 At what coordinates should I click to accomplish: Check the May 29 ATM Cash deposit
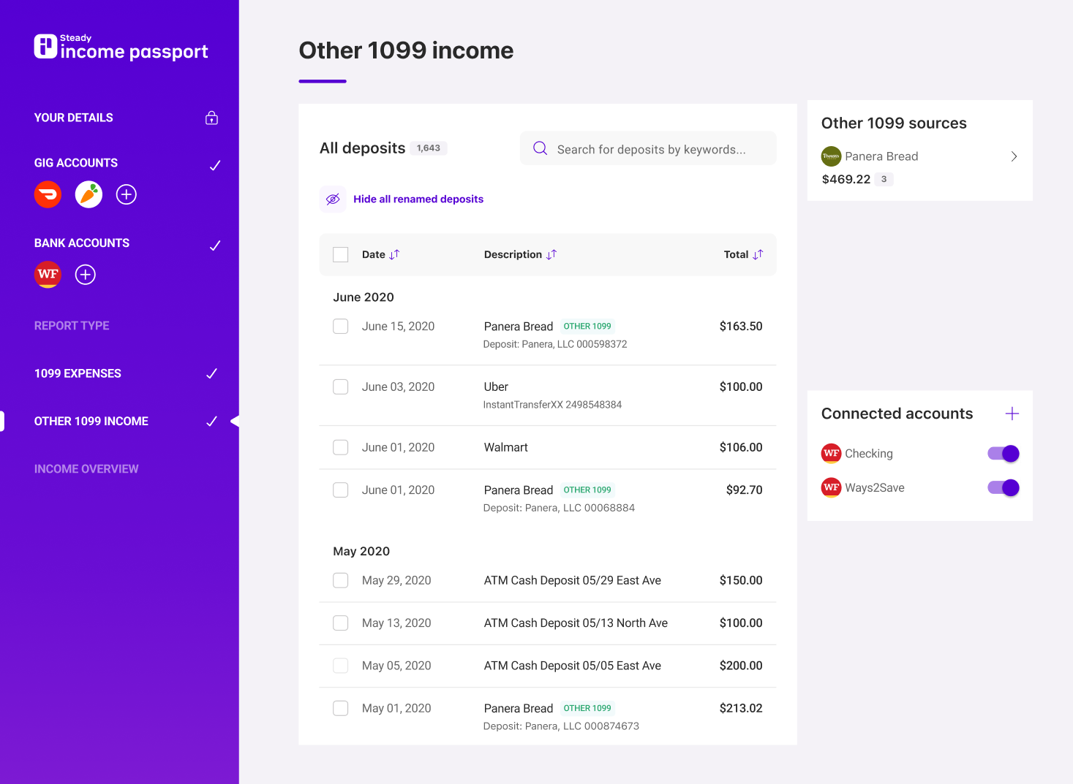pyautogui.click(x=341, y=580)
